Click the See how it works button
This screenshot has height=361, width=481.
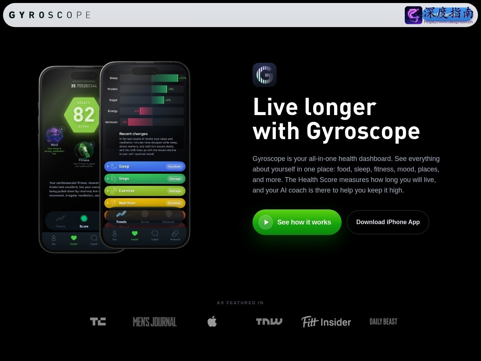click(x=297, y=222)
